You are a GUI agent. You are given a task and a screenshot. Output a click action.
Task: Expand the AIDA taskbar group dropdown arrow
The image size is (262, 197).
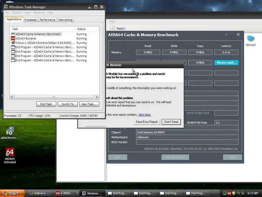coord(78,193)
